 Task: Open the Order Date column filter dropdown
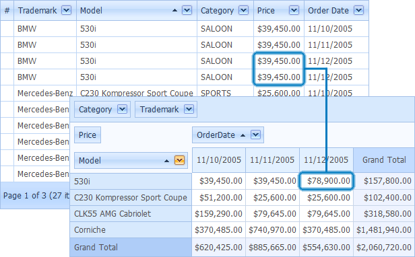358,10
